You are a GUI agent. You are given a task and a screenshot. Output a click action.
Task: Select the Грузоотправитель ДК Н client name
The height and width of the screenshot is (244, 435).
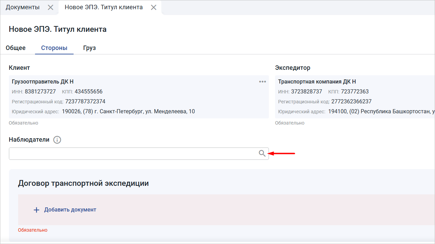[x=43, y=82]
